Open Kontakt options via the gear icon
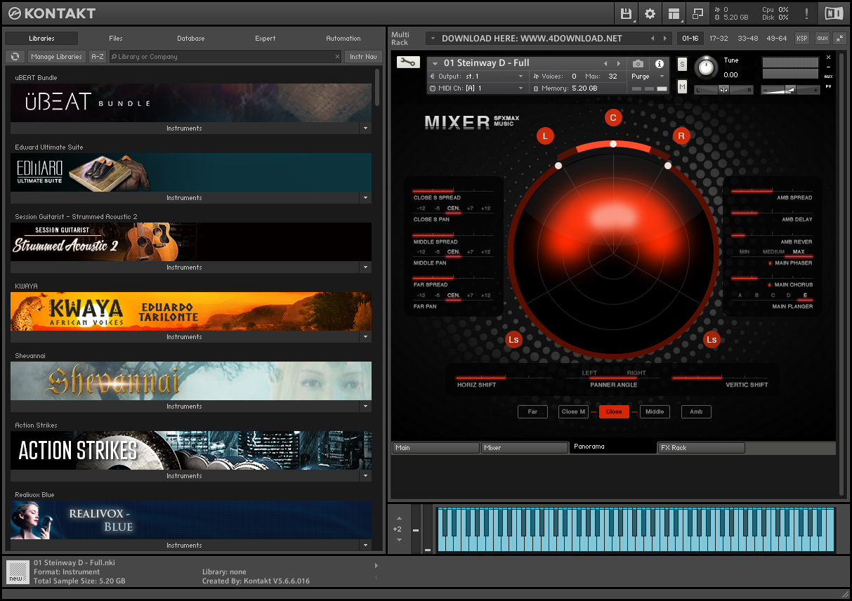The height and width of the screenshot is (601, 852). click(650, 13)
